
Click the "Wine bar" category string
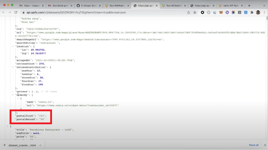[x=28, y=22]
